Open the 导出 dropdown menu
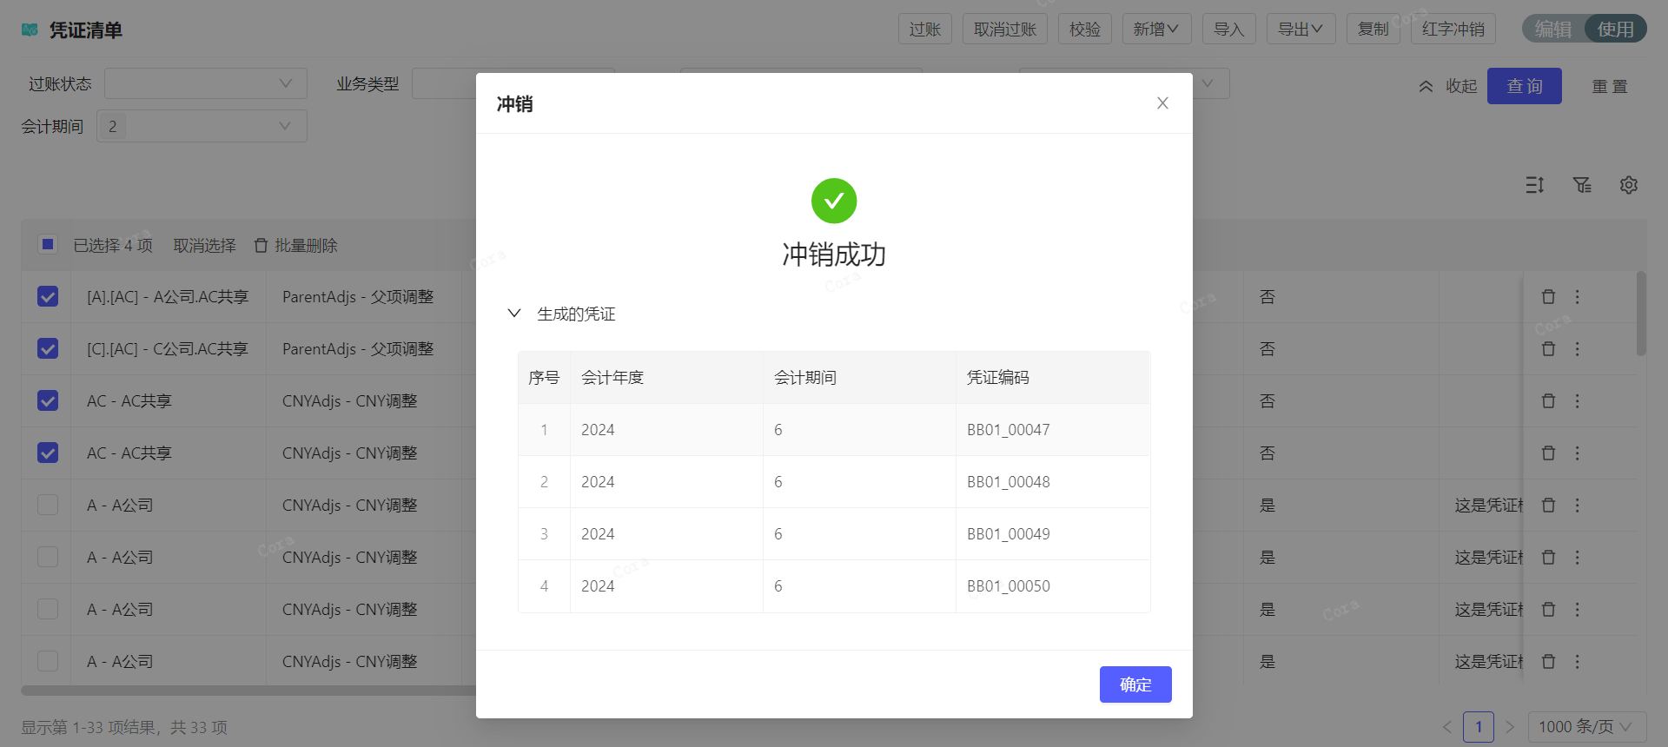Viewport: 1668px width, 747px height. point(1300,30)
